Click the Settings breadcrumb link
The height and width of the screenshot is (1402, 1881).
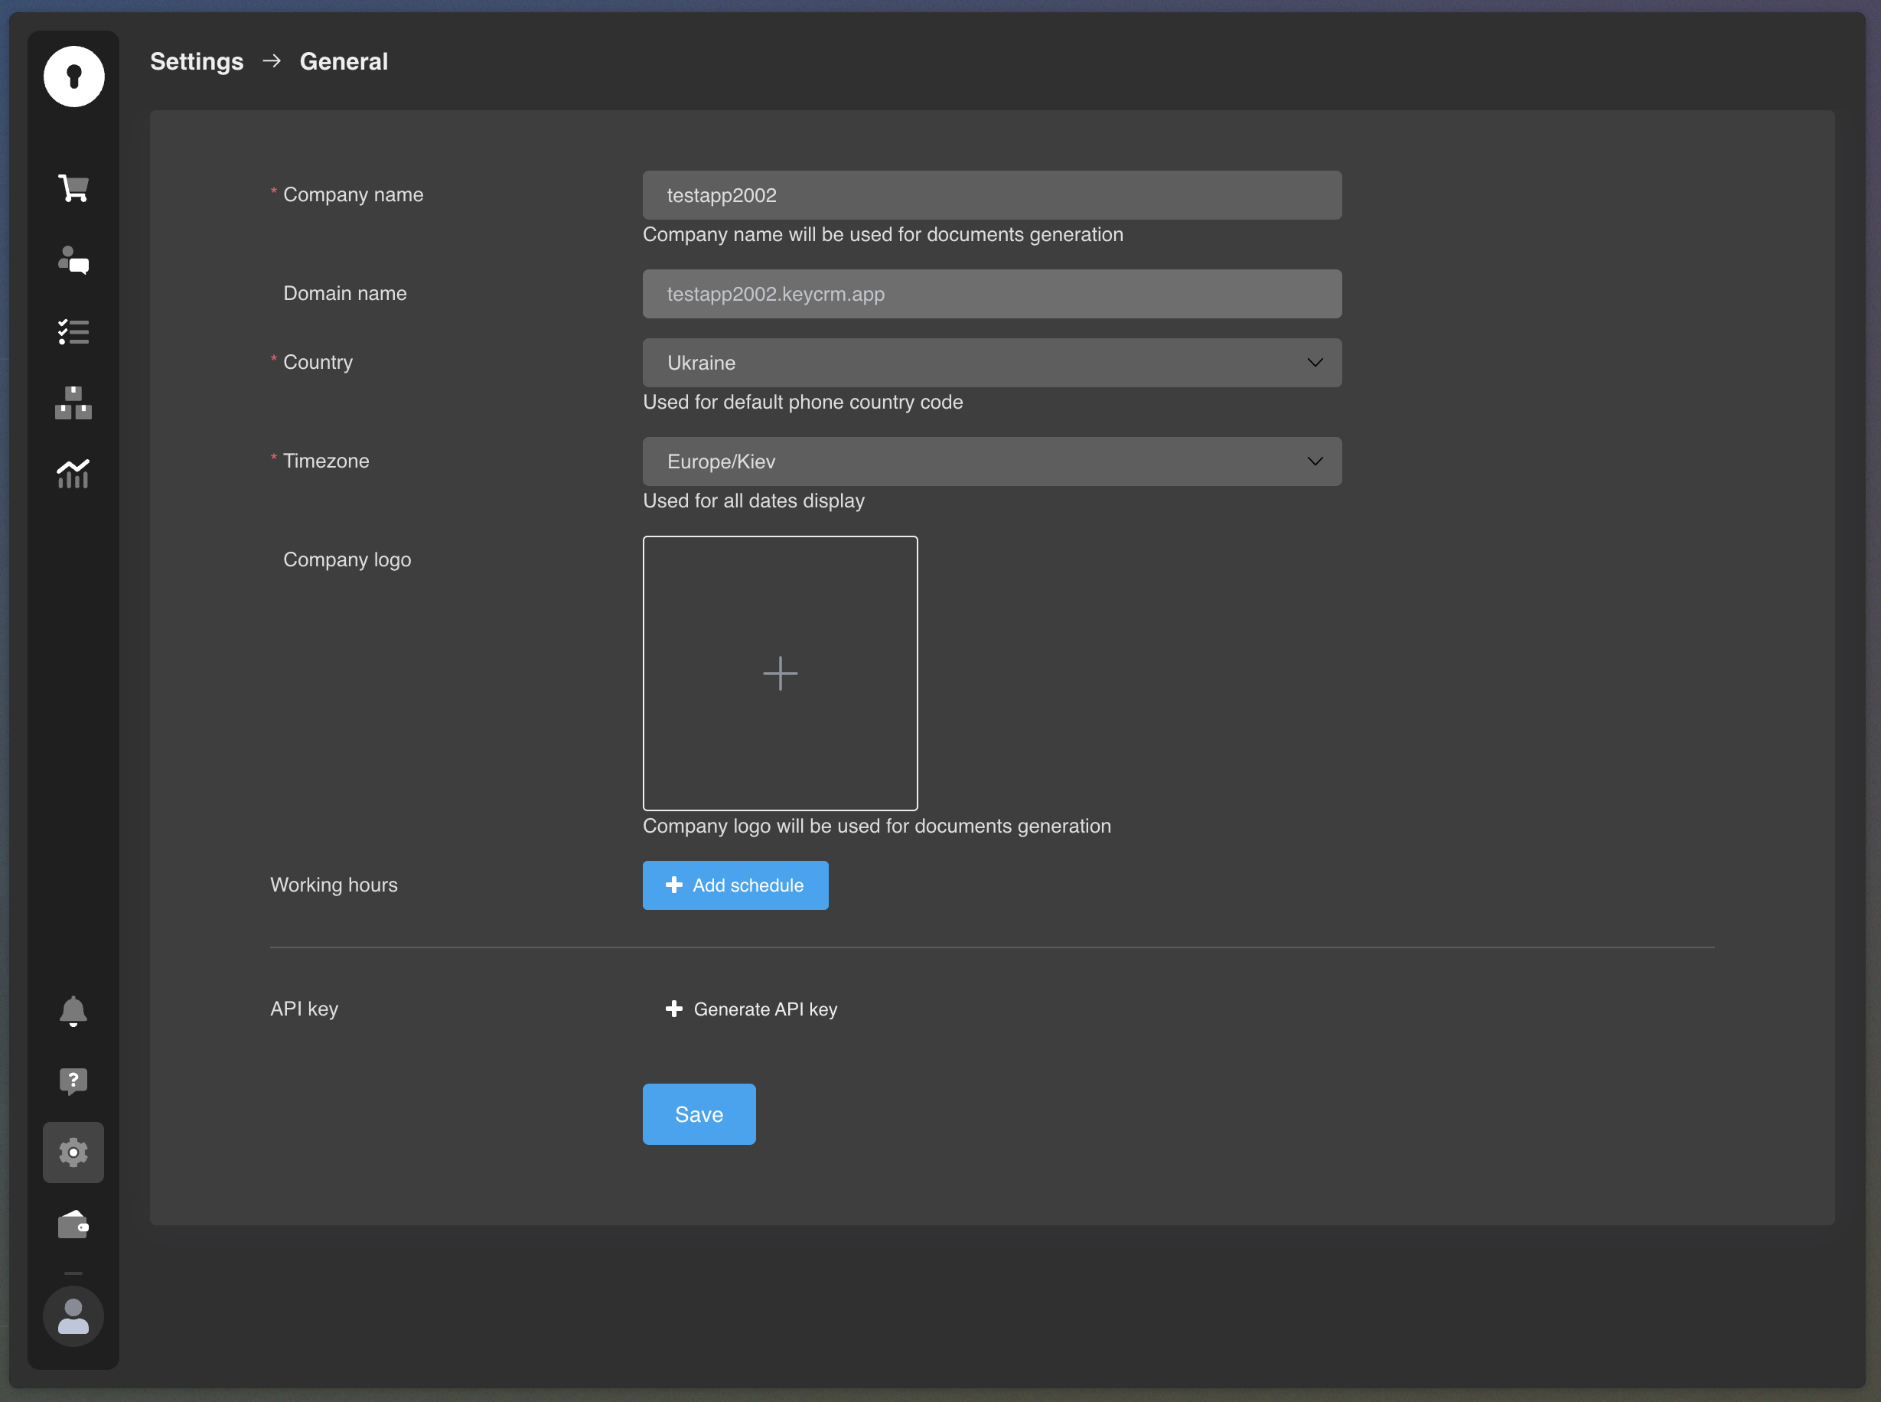coord(197,61)
